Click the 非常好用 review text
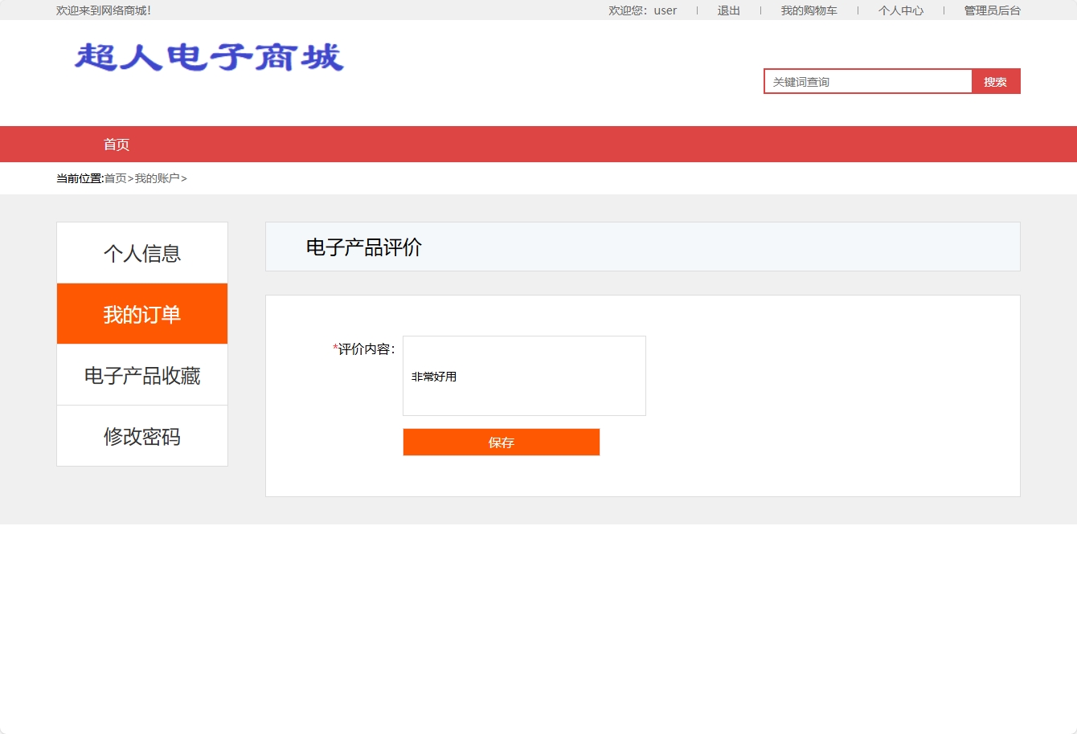Screen dimensions: 1077x734 [432, 376]
